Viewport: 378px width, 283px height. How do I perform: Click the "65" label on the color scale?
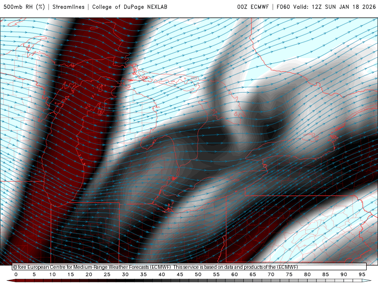coord(253,275)
